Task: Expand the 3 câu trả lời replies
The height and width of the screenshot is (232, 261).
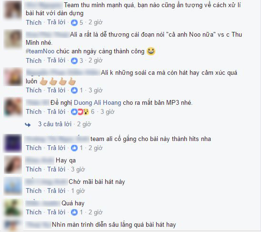Action: click(55, 124)
